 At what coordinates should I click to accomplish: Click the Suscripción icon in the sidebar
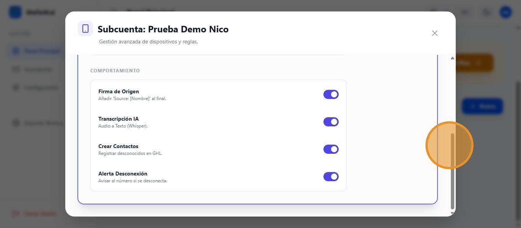[x=16, y=69]
